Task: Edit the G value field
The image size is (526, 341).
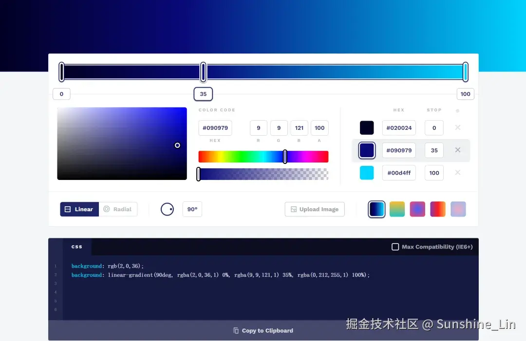Action: 279,127
